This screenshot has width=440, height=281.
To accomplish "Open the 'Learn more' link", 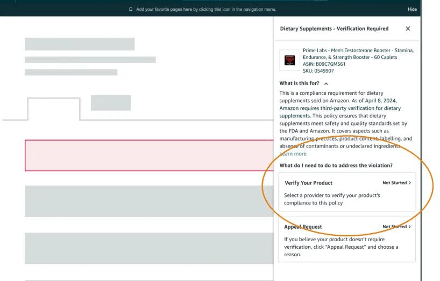I will [x=294, y=154].
